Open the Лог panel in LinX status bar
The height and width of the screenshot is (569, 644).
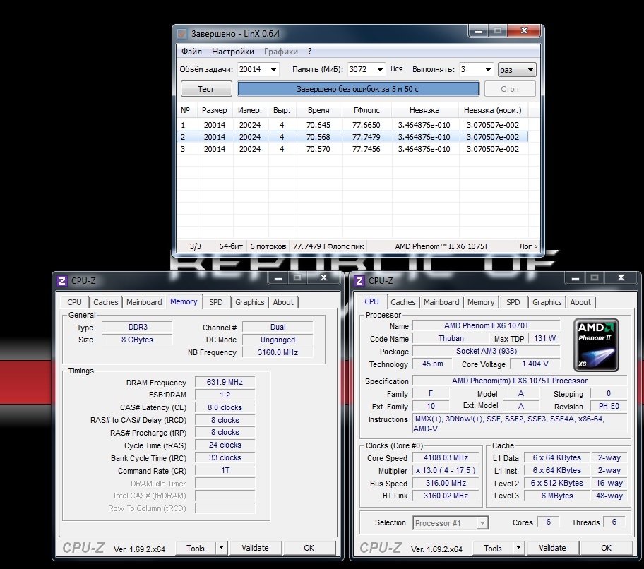tap(527, 246)
